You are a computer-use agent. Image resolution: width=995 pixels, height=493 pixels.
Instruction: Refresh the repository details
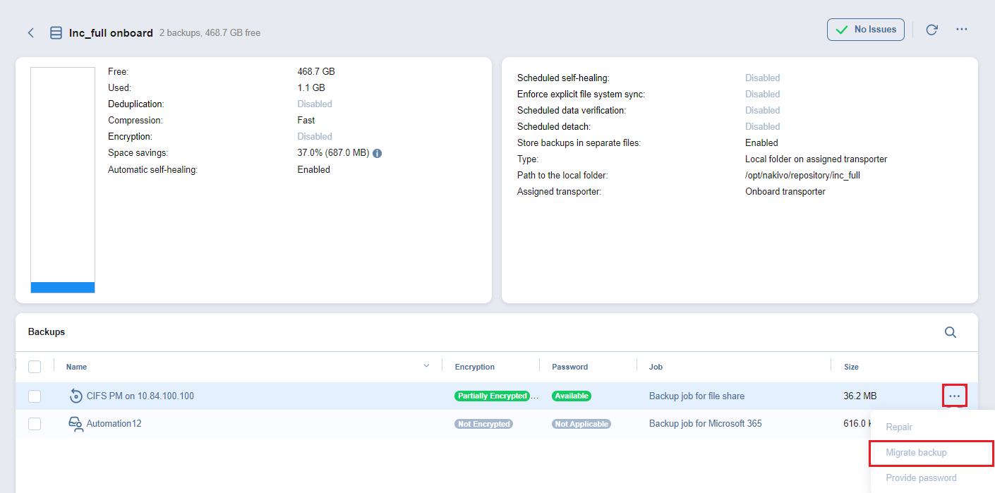coord(931,30)
